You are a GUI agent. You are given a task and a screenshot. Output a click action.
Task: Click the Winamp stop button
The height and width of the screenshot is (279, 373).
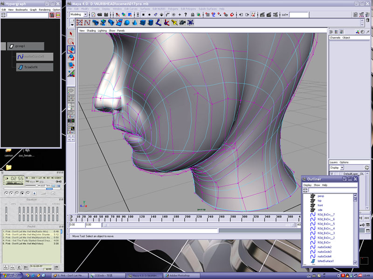click(22, 193)
